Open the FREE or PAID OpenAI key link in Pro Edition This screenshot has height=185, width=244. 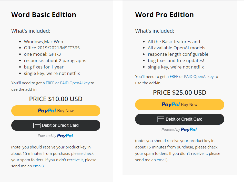(191, 77)
